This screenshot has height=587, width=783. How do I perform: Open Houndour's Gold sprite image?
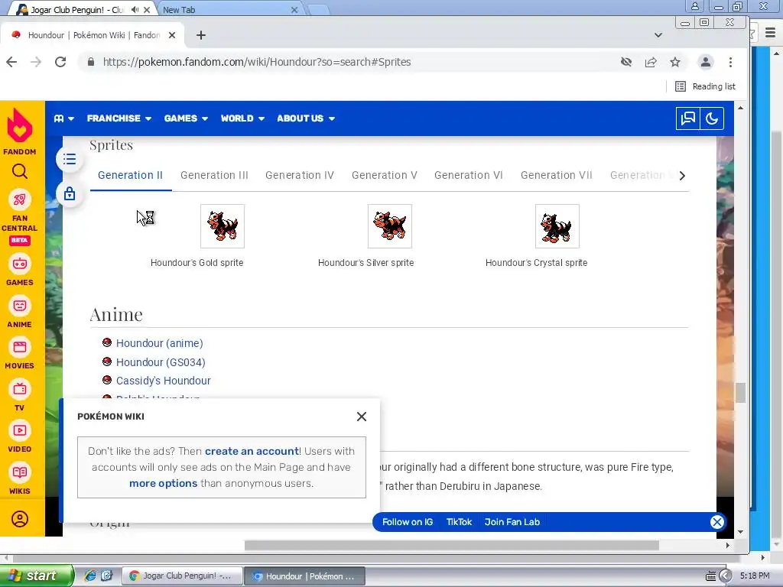point(223,226)
